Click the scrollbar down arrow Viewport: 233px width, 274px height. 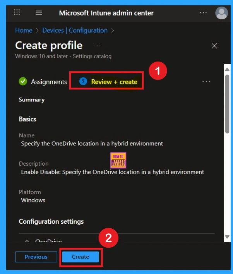(x=227, y=237)
